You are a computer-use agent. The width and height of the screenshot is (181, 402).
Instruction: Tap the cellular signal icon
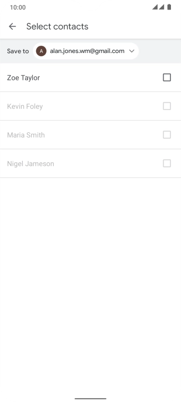pos(158,7)
